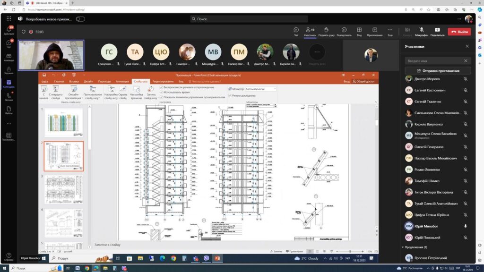Select slide 1 thumbnail in PowerPoint
Viewport: 484px width, 272px height.
click(x=64, y=122)
